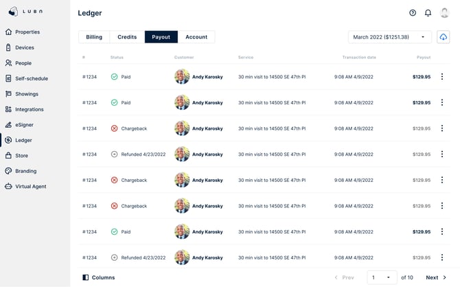Open the Properties sidebar item

[x=23, y=32]
